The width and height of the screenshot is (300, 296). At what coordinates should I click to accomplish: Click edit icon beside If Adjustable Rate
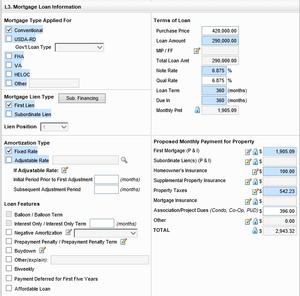pos(64,170)
